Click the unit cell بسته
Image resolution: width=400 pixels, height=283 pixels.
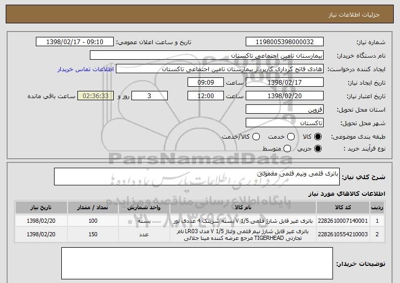pyautogui.click(x=144, y=221)
